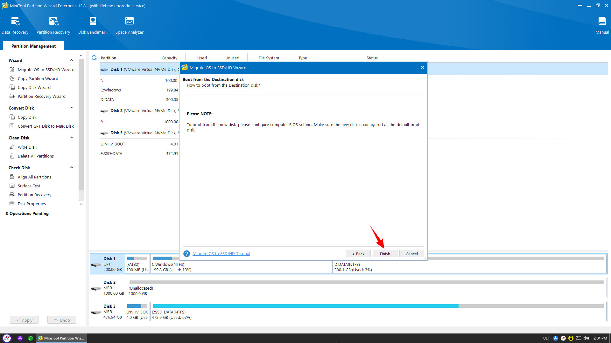This screenshot has width=611, height=343.
Task: Select the E:SSD-DATA partition bar on Disk 3
Action: 378,312
